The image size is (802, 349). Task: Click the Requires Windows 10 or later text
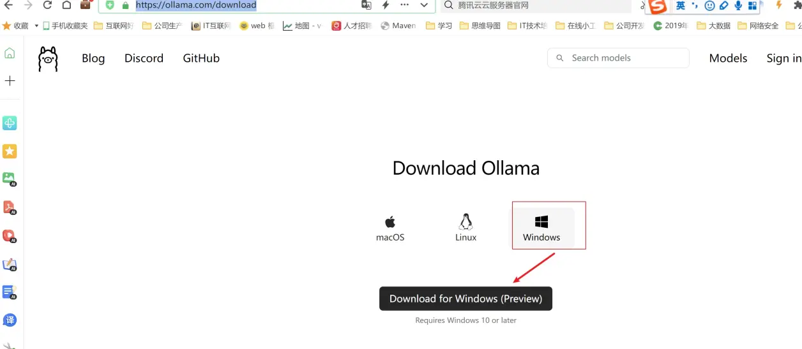click(466, 320)
